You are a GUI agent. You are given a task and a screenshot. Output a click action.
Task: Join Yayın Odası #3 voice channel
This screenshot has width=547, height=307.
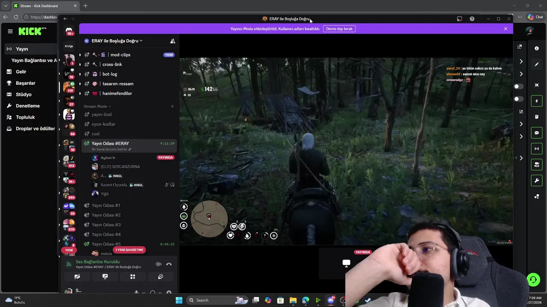click(x=129, y=225)
